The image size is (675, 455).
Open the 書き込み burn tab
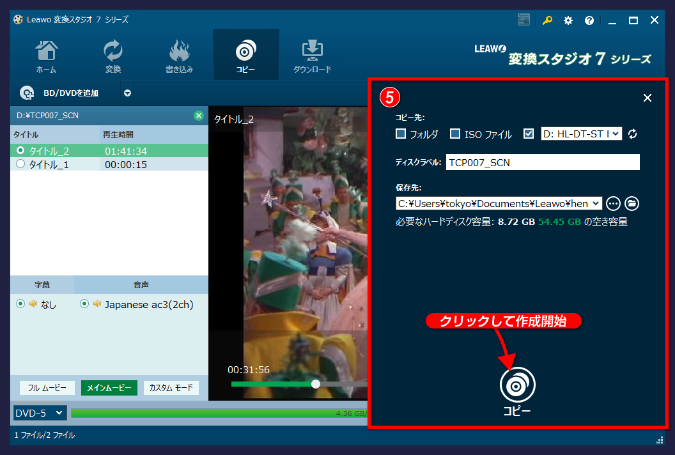[x=179, y=56]
